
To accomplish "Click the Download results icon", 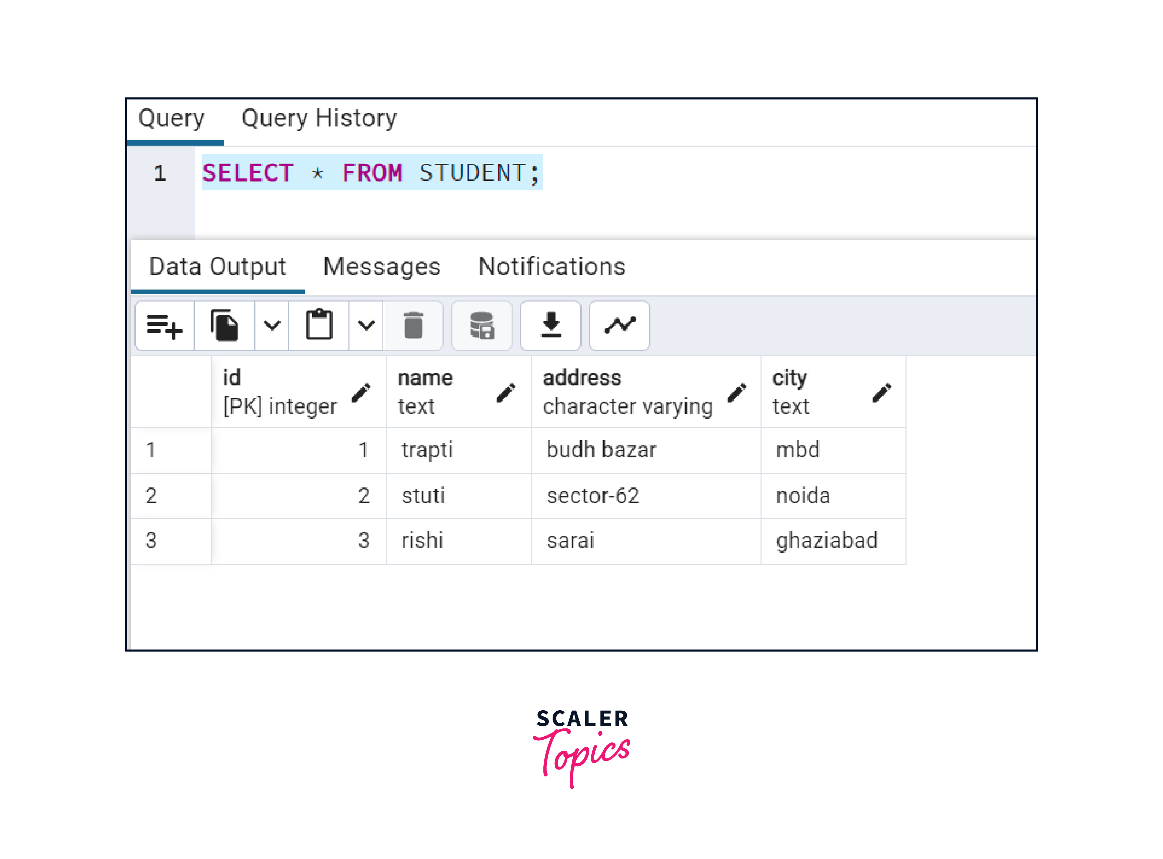I will (x=550, y=326).
